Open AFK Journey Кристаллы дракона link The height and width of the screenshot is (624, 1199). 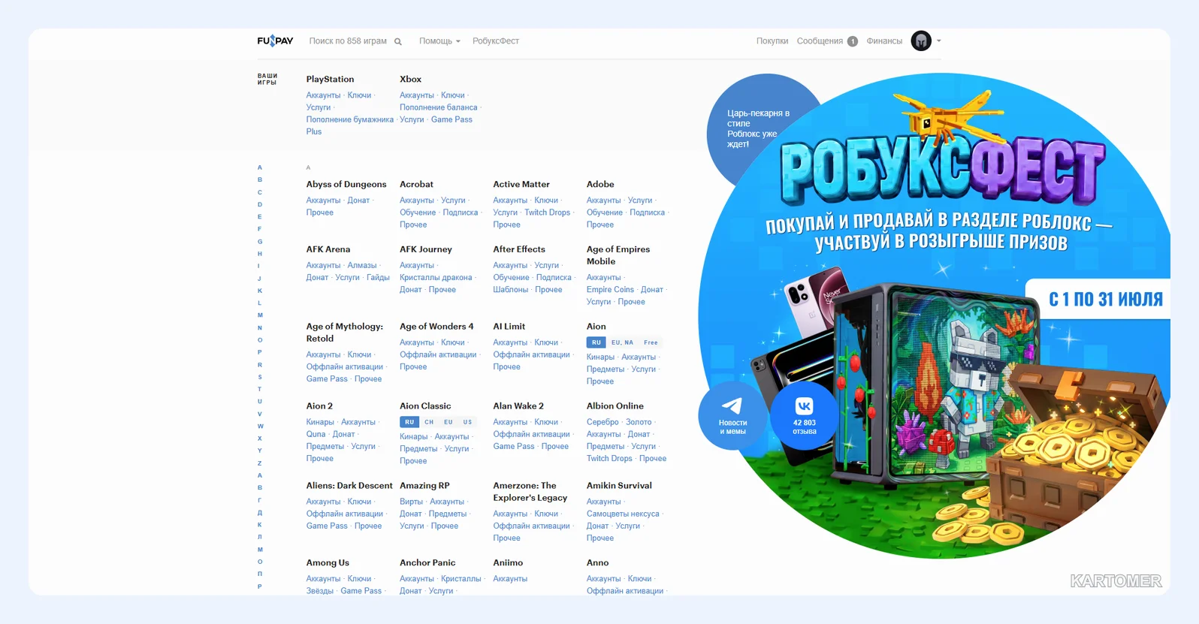coord(436,278)
